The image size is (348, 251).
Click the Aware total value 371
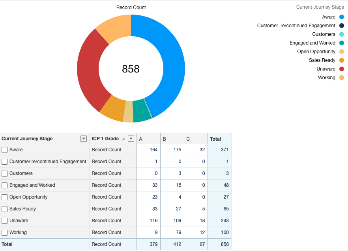click(225, 150)
